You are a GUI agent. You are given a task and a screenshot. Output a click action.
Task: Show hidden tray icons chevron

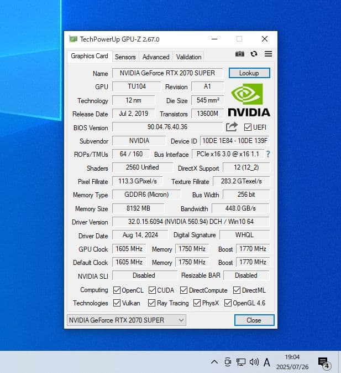(x=214, y=362)
